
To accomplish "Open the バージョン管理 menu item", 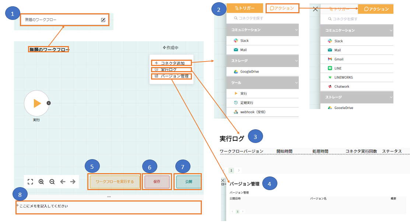I will pos(171,76).
